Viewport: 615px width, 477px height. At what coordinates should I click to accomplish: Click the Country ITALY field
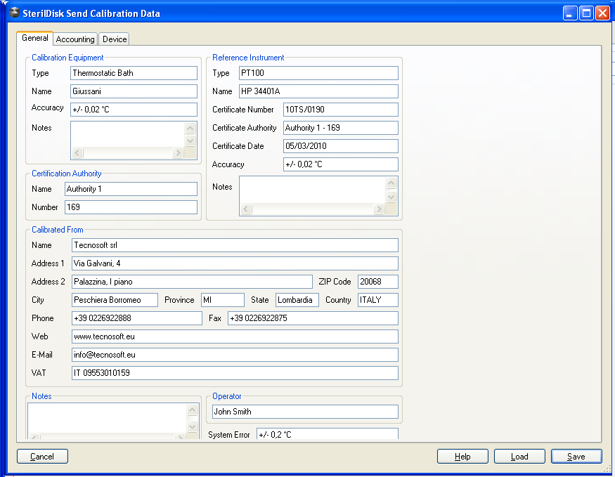(378, 300)
